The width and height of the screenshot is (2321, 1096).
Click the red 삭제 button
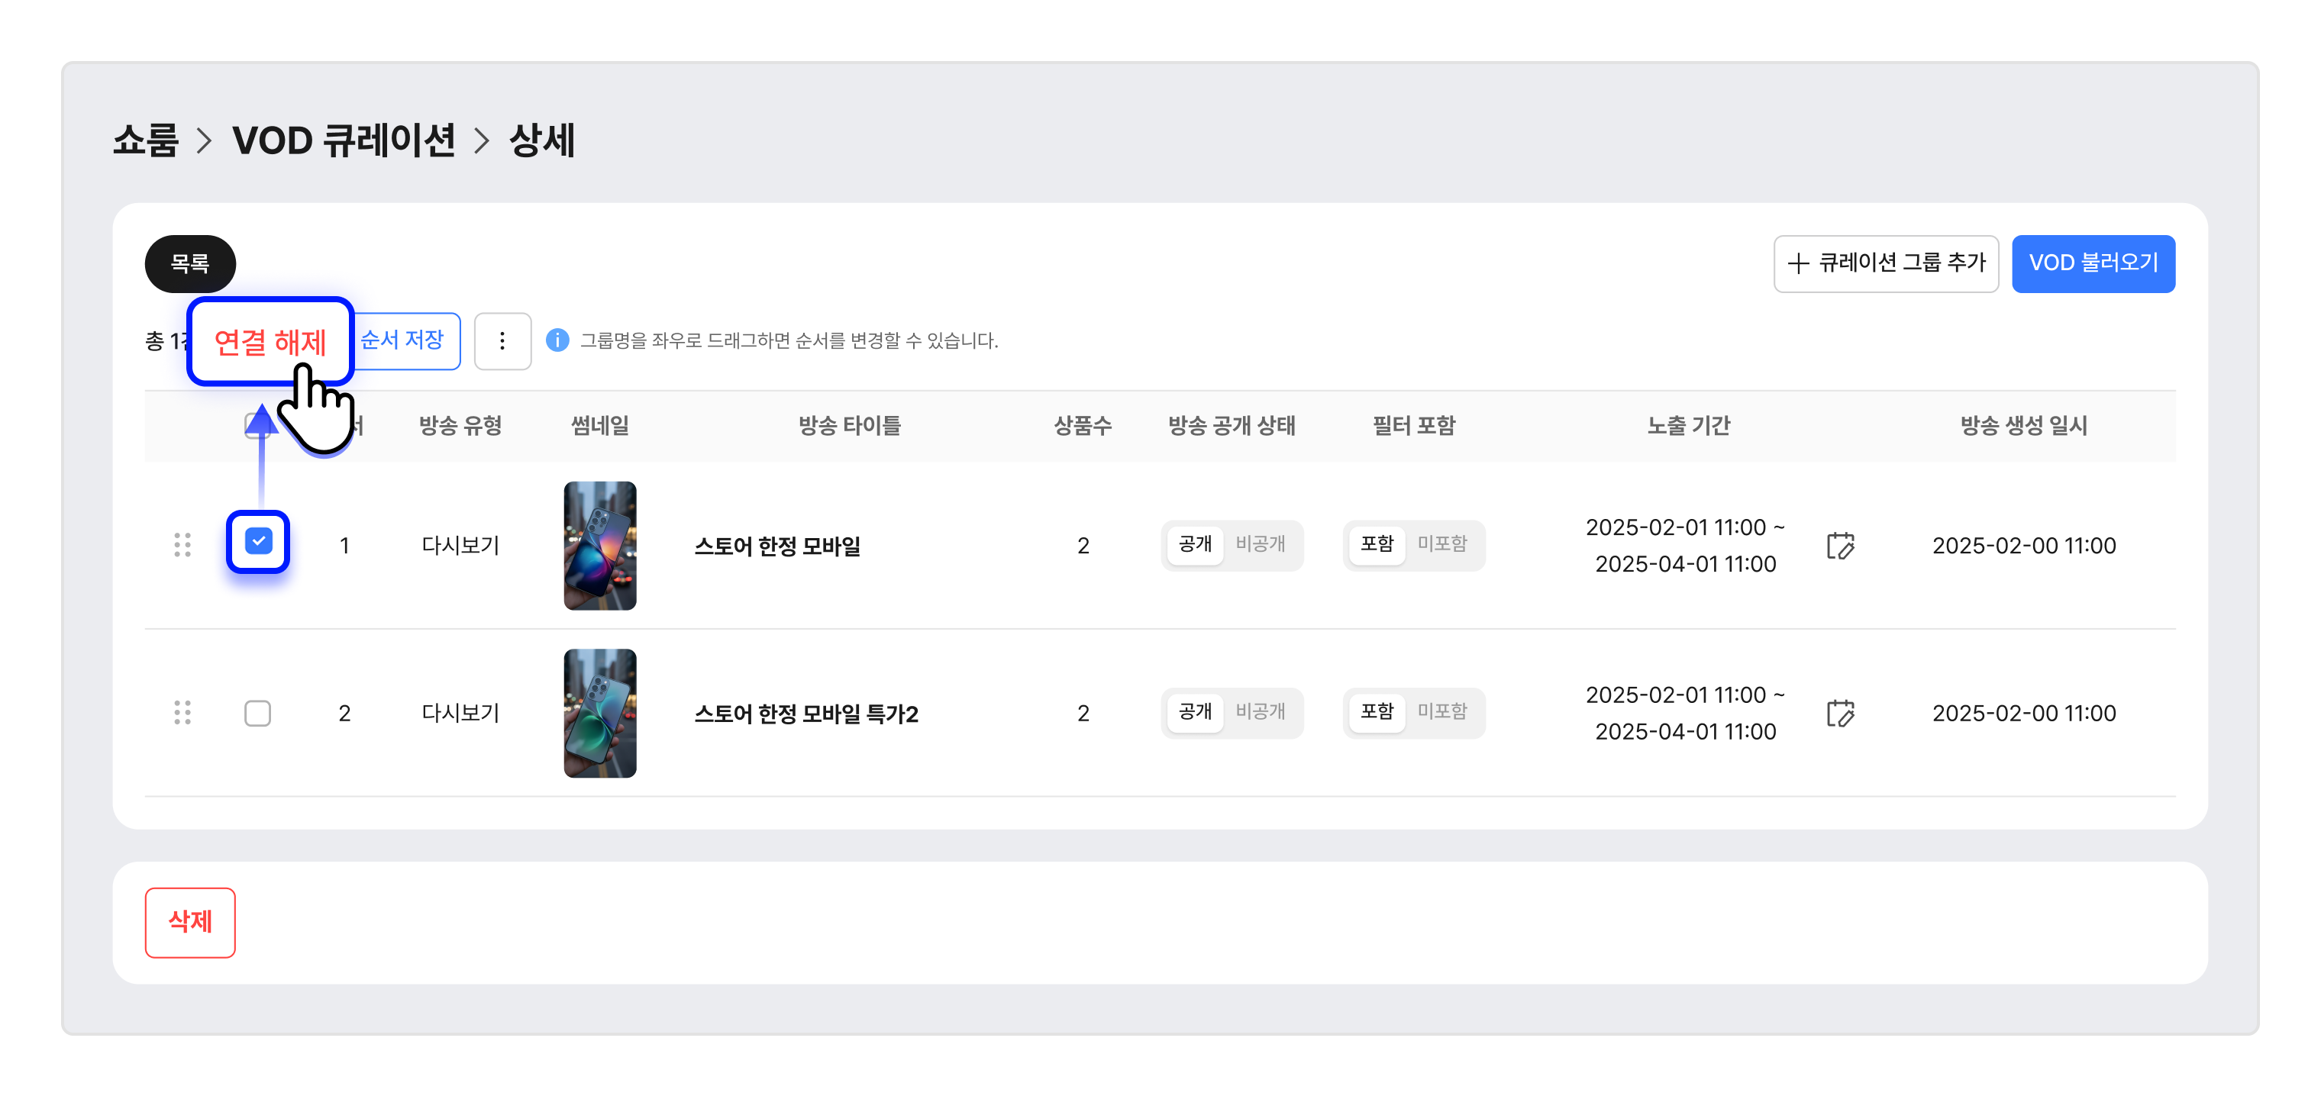pos(190,922)
